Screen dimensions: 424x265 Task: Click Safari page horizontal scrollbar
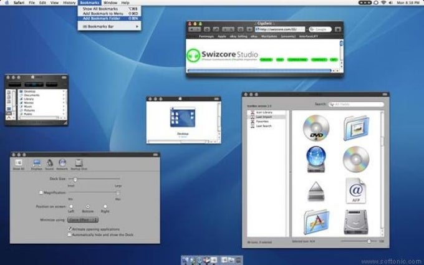(x=259, y=70)
